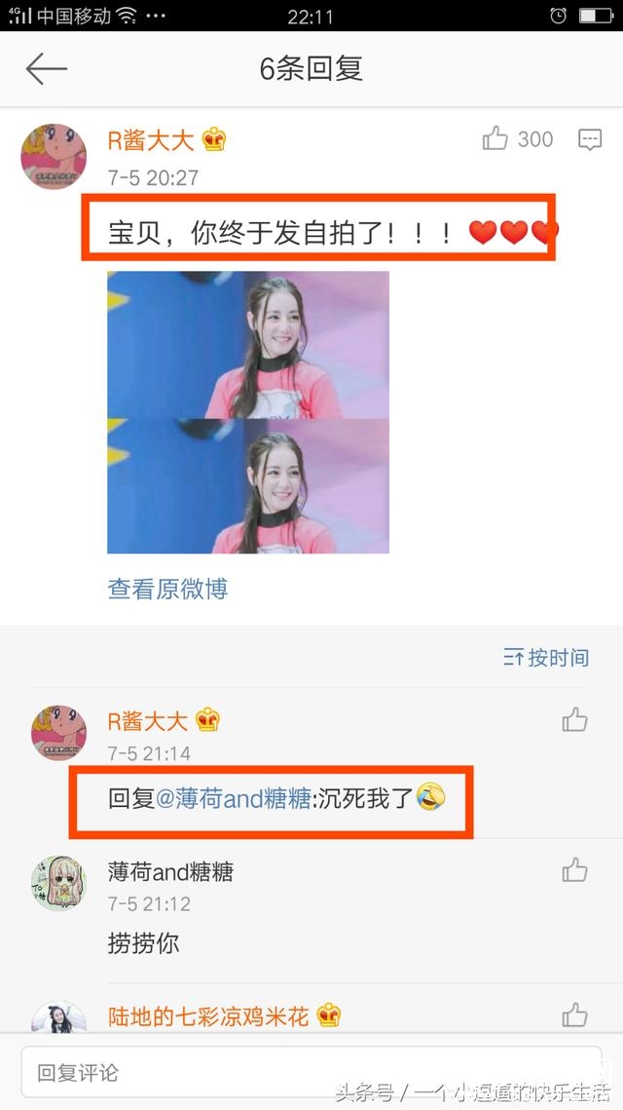Tap R酱大大's avatar in the 21:14 reply
This screenshot has width=623, height=1110.
[x=58, y=733]
